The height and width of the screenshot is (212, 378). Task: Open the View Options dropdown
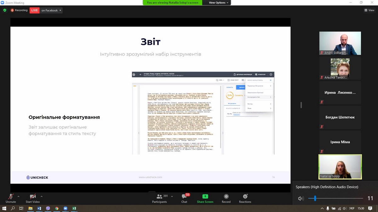(x=219, y=3)
